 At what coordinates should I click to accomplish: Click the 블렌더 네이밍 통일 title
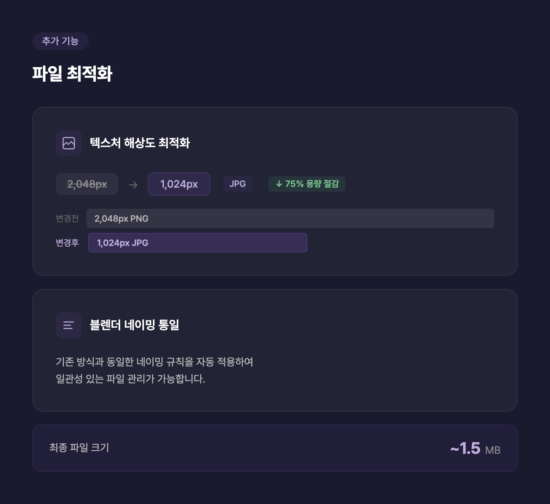click(135, 325)
